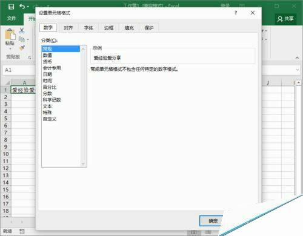Click the A1 name box field
The image size is (303, 236).
pos(19,70)
